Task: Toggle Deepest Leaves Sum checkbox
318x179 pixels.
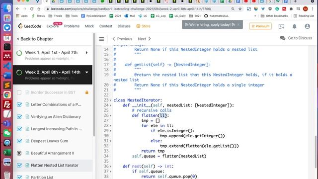Action: 19,141
